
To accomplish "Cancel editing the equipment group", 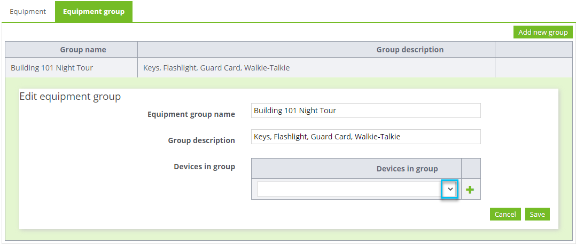I will [505, 214].
